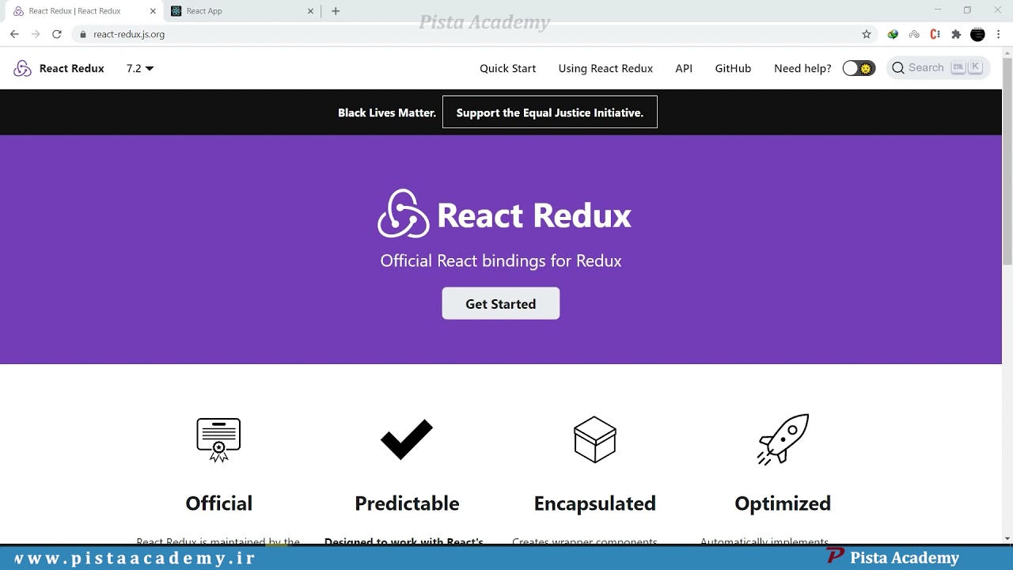Viewport: 1013px width, 570px height.
Task: Click the Optimized heading
Action: pyautogui.click(x=783, y=503)
